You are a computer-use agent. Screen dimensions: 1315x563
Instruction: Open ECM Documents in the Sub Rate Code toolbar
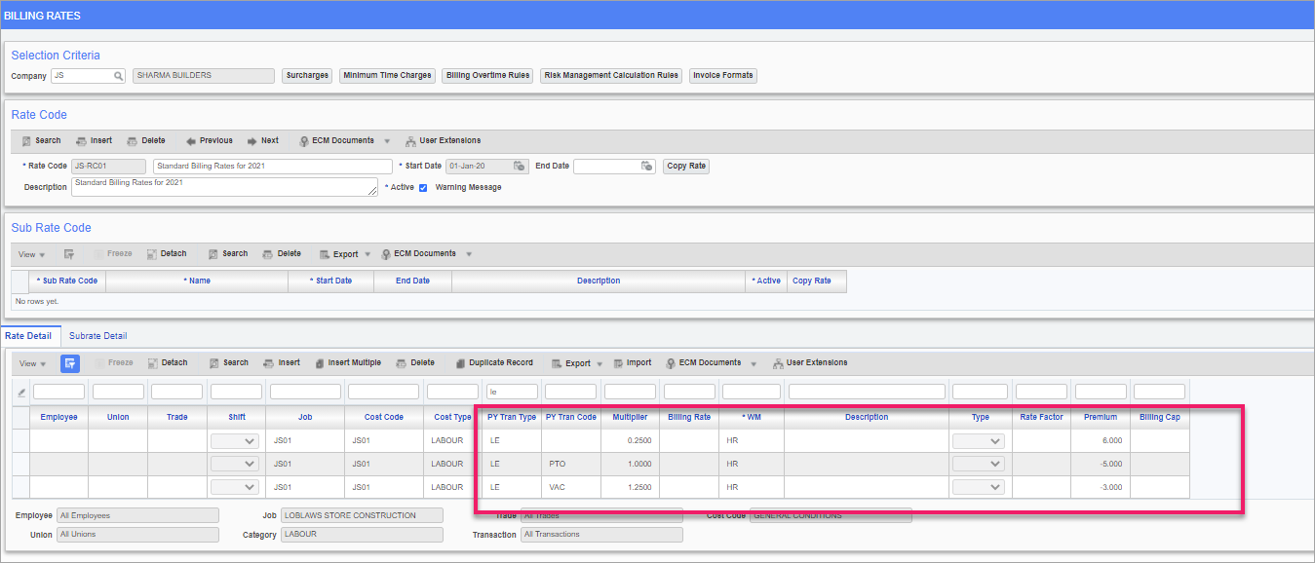click(x=419, y=253)
